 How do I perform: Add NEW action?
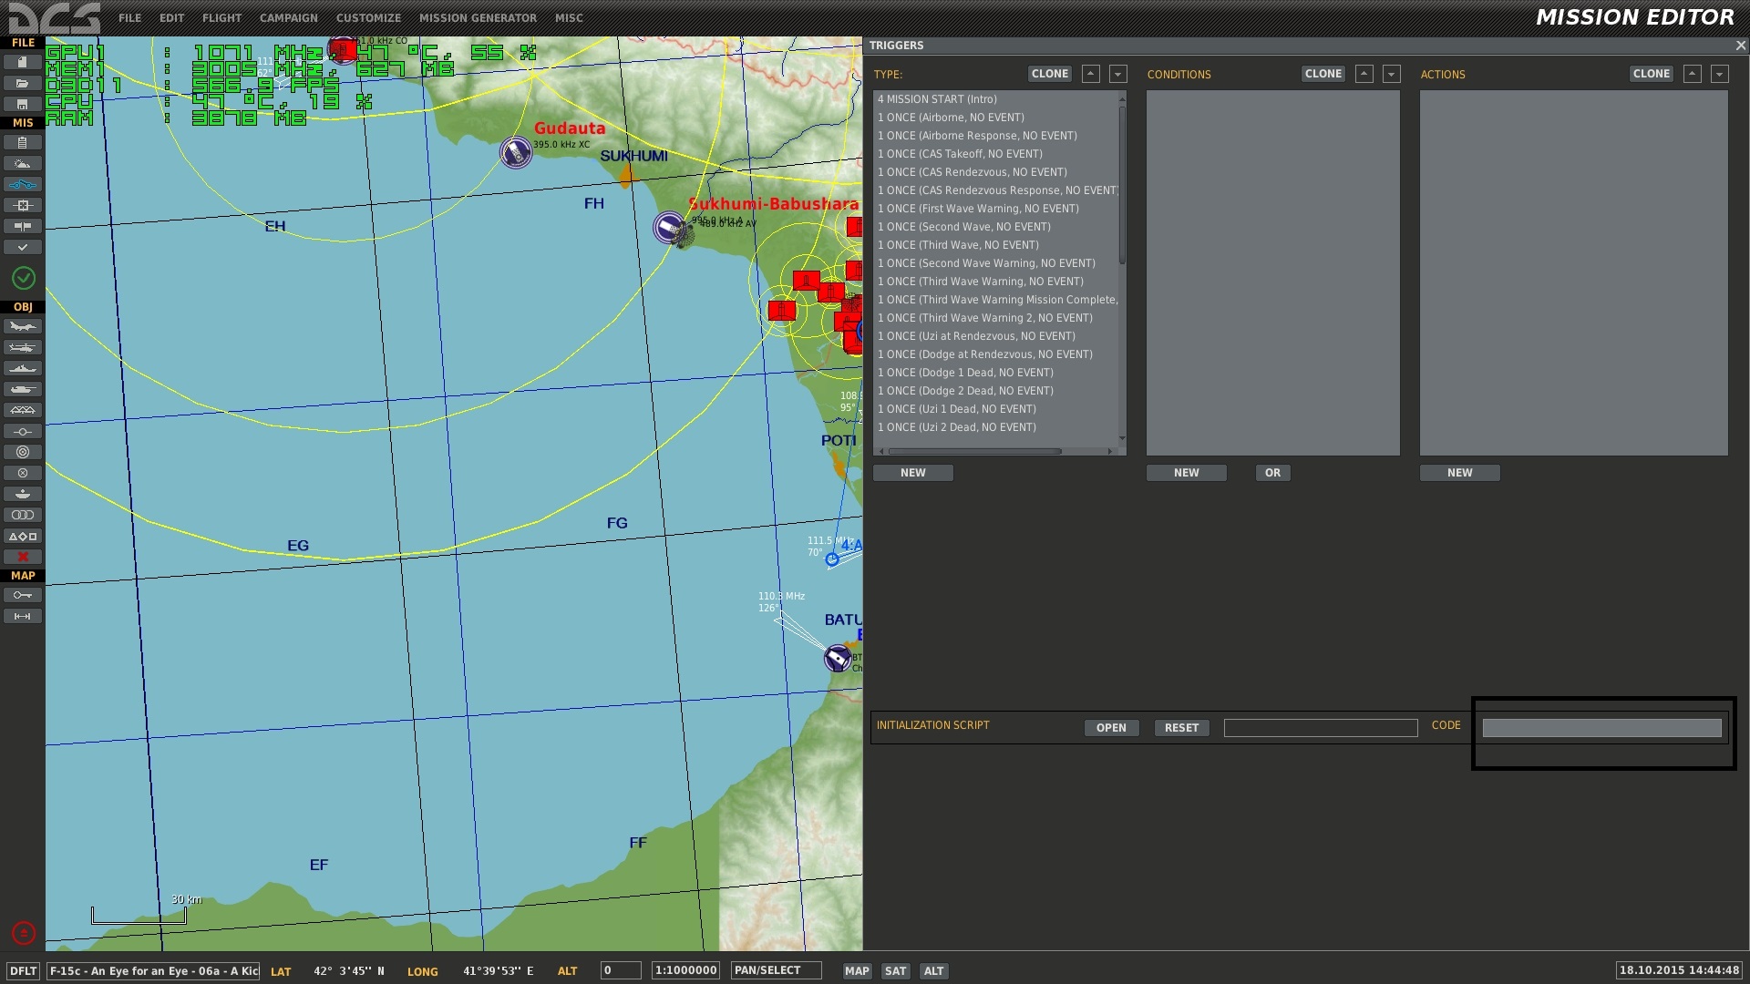(1460, 473)
